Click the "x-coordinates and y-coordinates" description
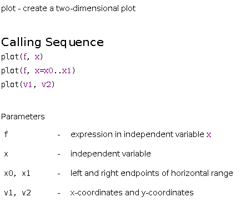Viewport: 241px width, 202px height. [x=132, y=193]
